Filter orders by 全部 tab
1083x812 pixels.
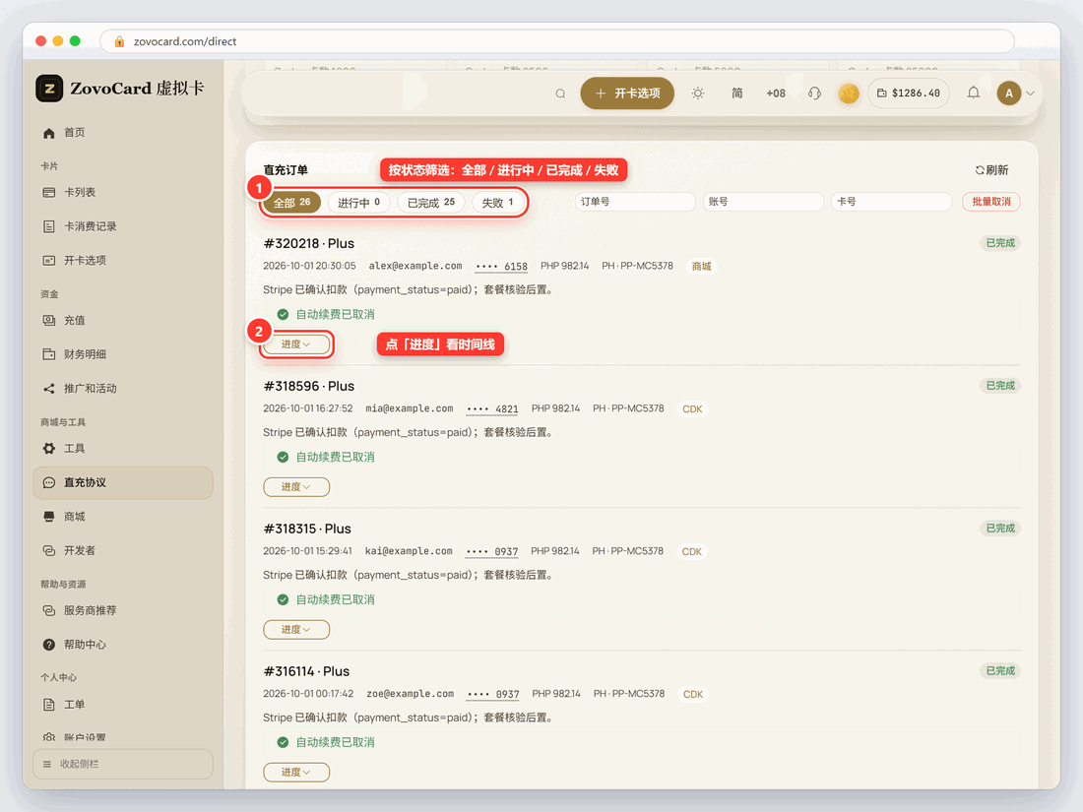[292, 203]
